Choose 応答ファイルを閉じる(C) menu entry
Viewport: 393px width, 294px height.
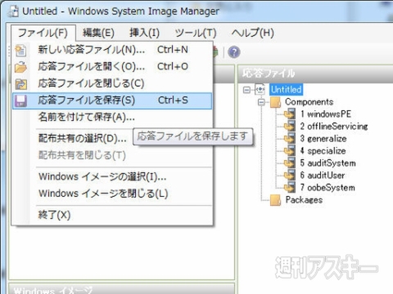click(x=112, y=83)
